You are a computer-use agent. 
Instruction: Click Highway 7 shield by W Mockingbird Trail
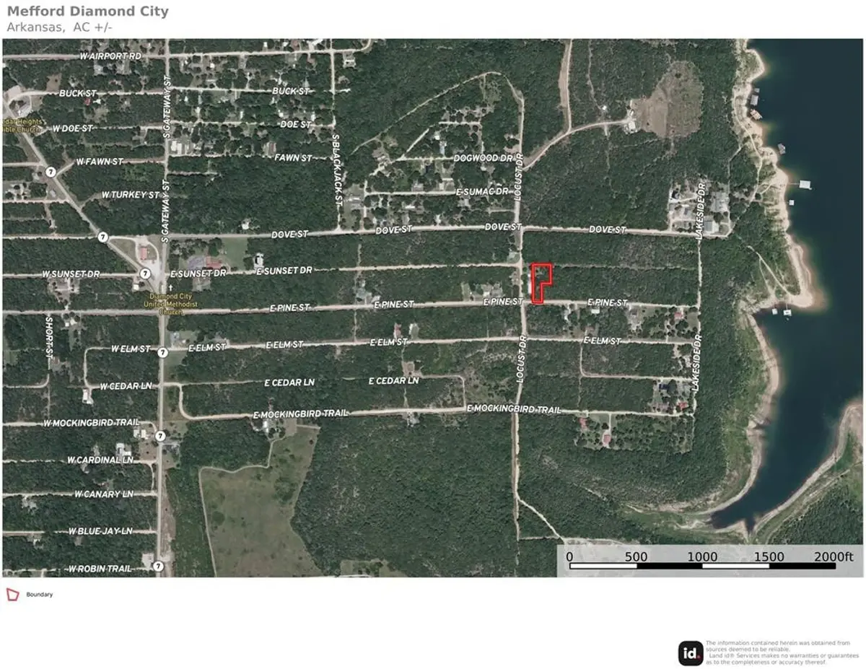tap(159, 436)
